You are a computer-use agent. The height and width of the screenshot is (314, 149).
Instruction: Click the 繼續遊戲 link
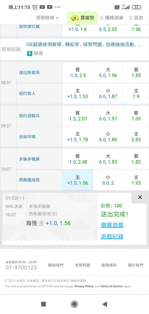click(112, 225)
